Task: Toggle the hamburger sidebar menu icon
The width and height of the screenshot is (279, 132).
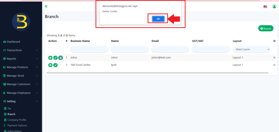Action: point(46,7)
